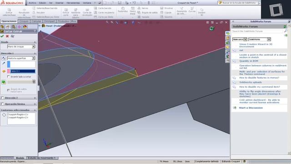Click the reverse direction button in Dirección 1
Viewport: 291px width, 164px height.
point(4,58)
